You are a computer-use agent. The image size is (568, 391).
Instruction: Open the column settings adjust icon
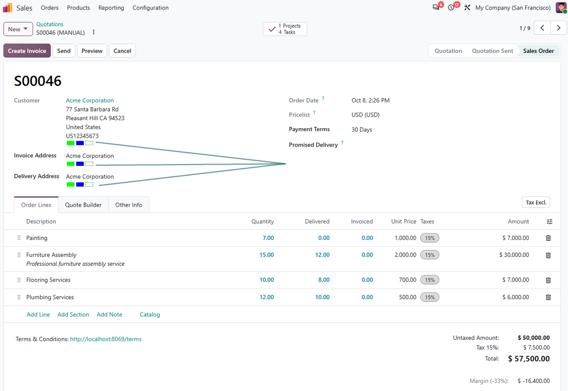(x=549, y=222)
